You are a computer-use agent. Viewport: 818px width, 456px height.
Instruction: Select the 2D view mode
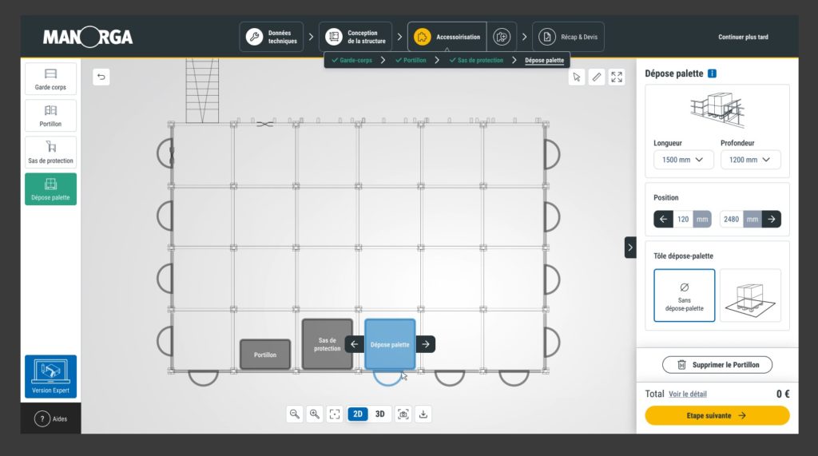point(358,414)
